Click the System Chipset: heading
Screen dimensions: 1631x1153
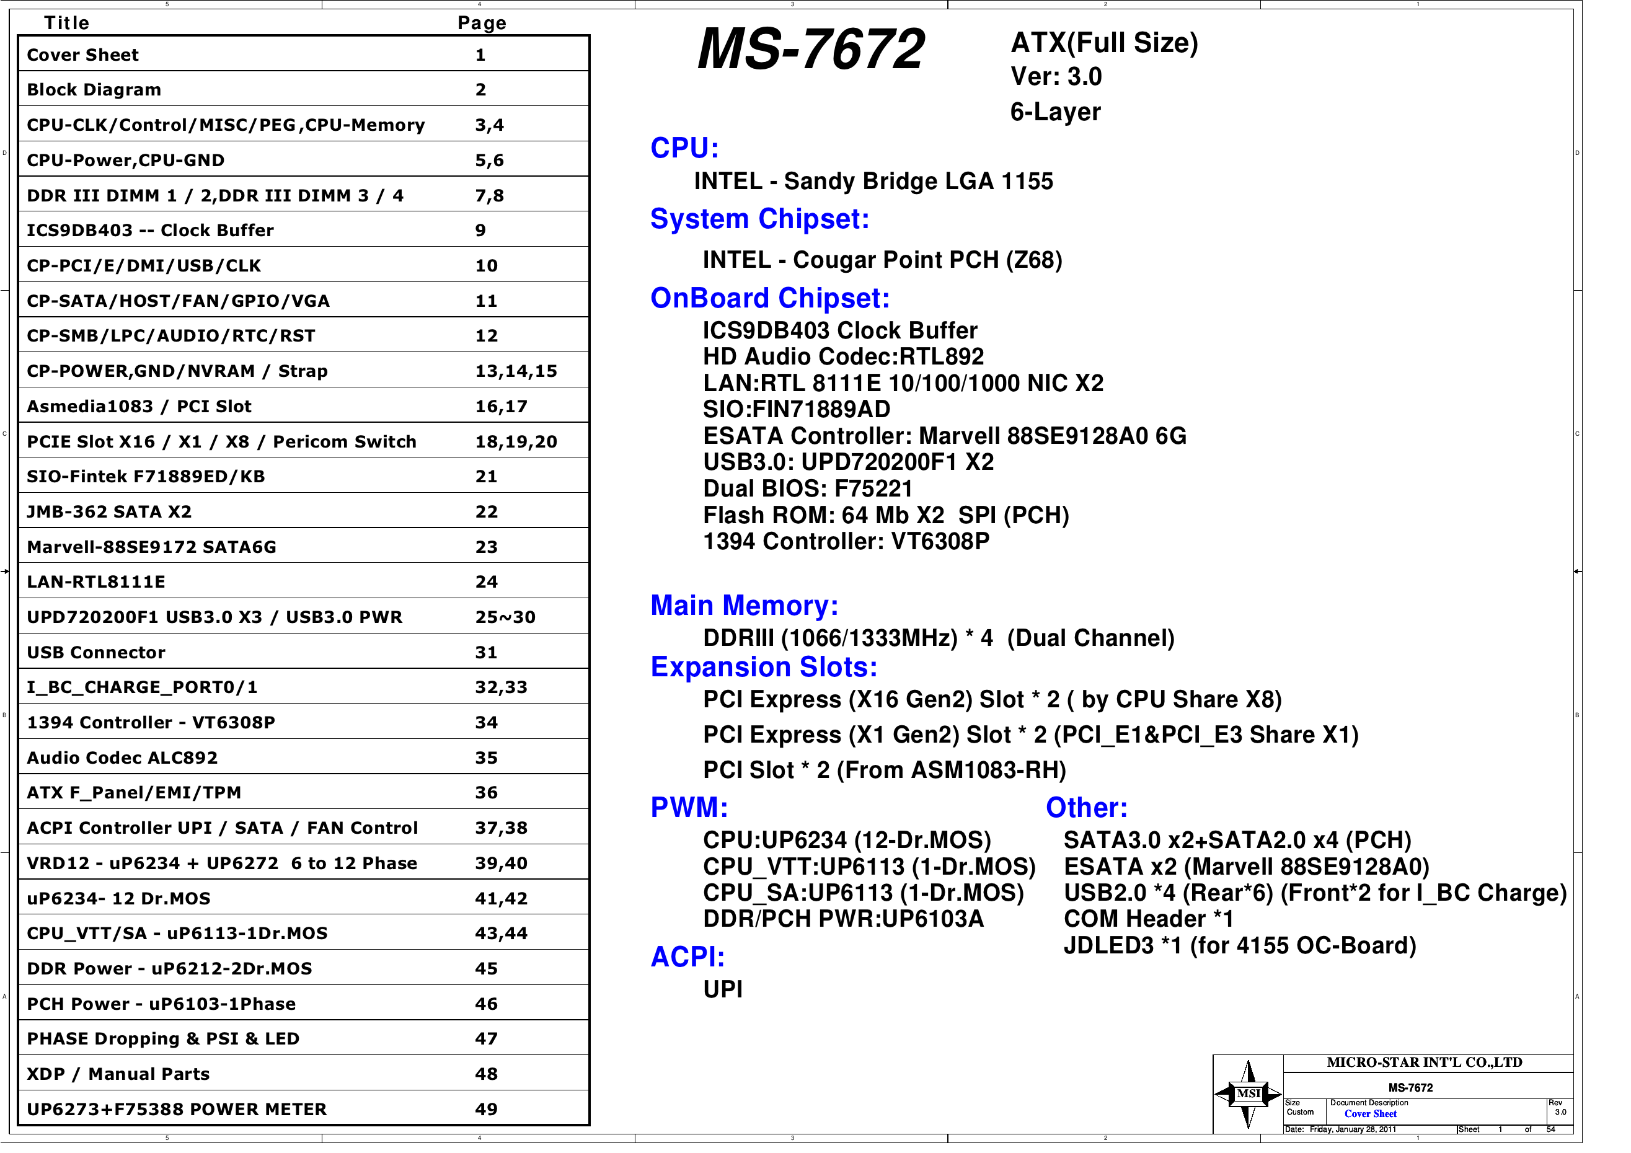pos(759,219)
